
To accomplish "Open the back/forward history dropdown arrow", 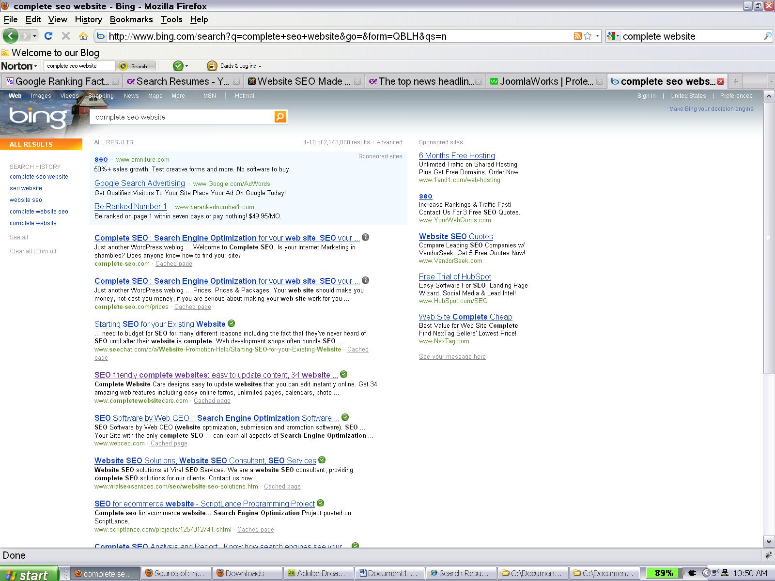I will click(x=34, y=36).
